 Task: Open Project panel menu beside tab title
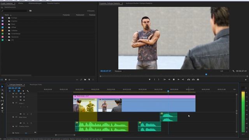(x=15, y=3)
